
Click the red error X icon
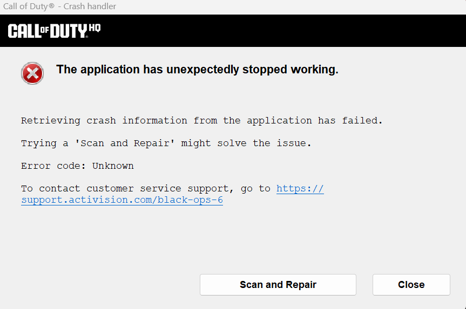point(32,73)
